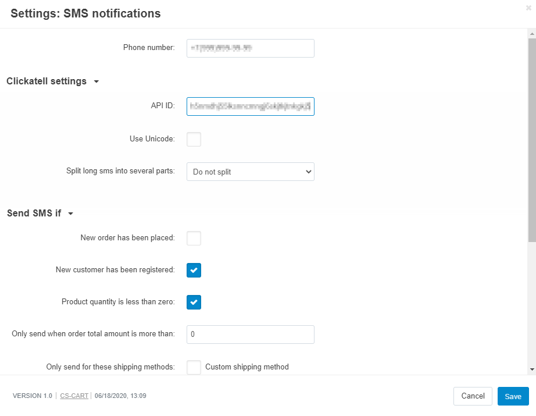Click the Custom shipping method label

(x=247, y=367)
